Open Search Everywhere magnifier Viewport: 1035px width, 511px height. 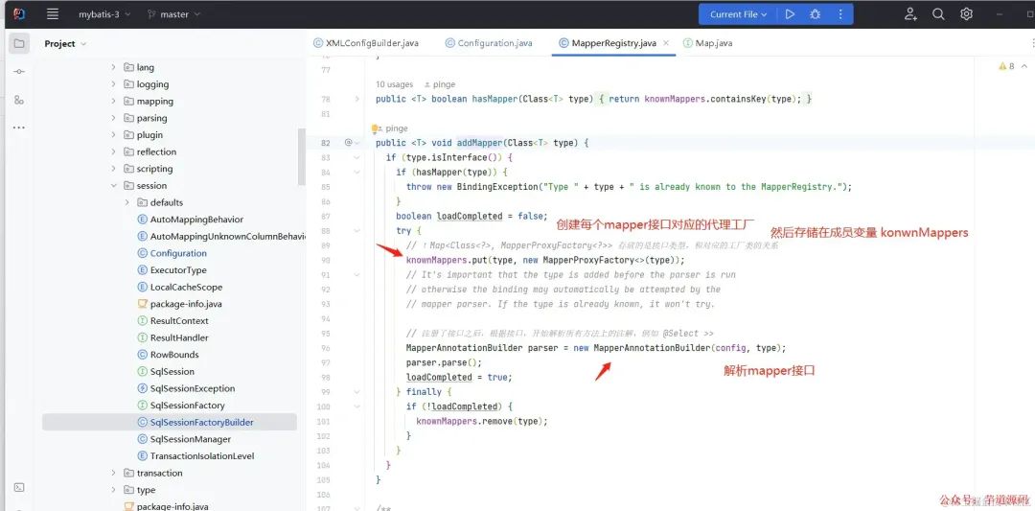(x=938, y=13)
